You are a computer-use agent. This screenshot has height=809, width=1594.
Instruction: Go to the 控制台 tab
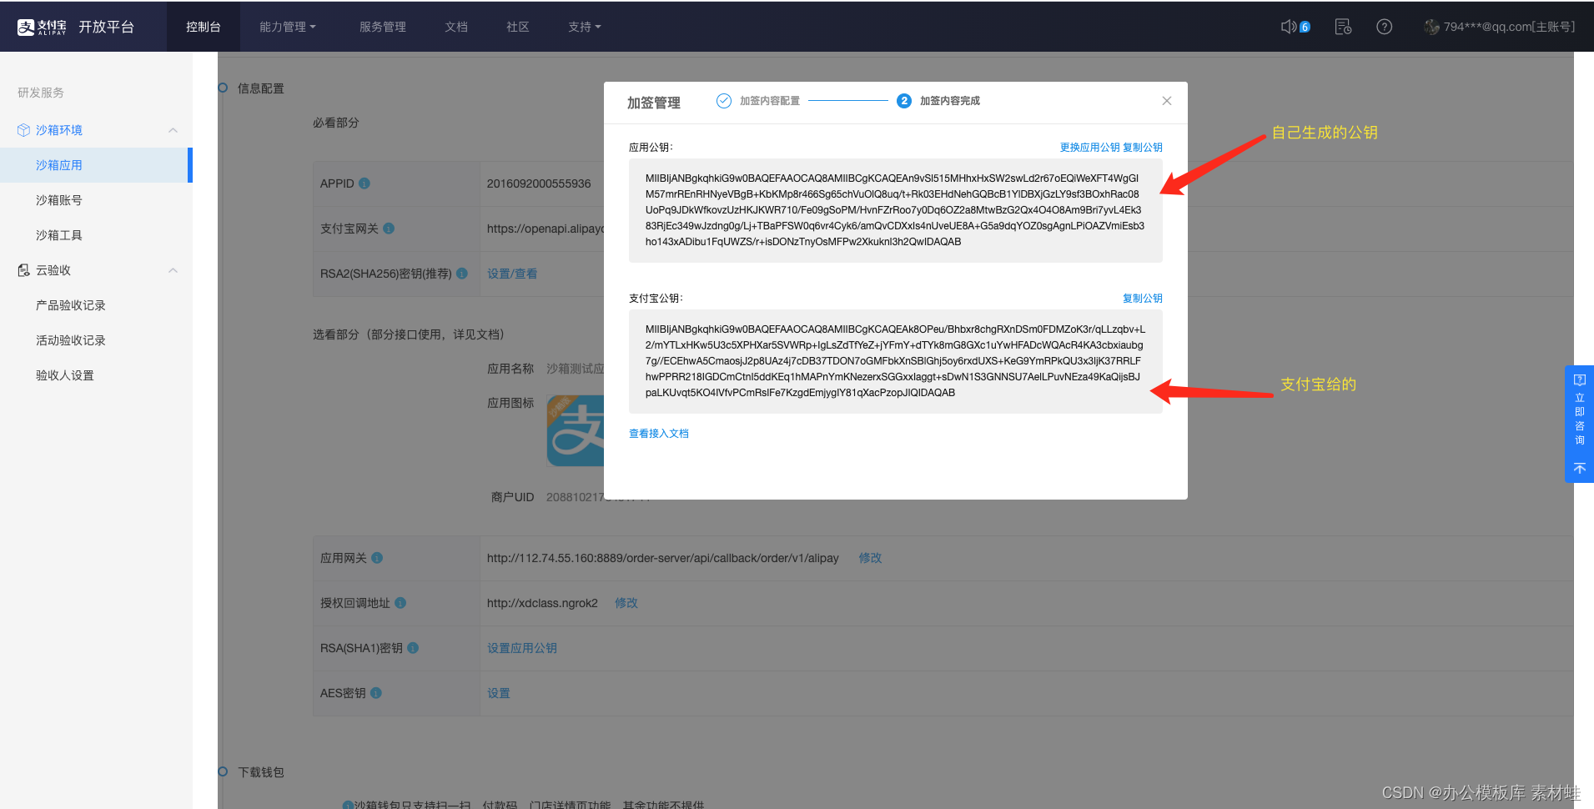tap(204, 27)
